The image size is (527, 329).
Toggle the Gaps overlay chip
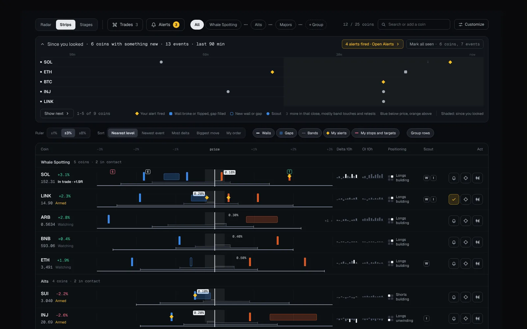286,133
